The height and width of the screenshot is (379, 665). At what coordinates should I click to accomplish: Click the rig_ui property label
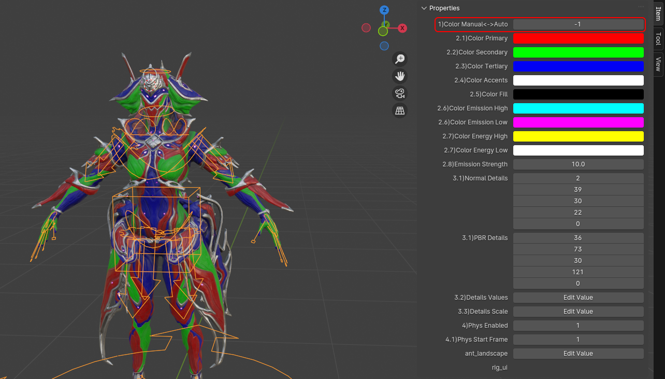pyautogui.click(x=500, y=368)
